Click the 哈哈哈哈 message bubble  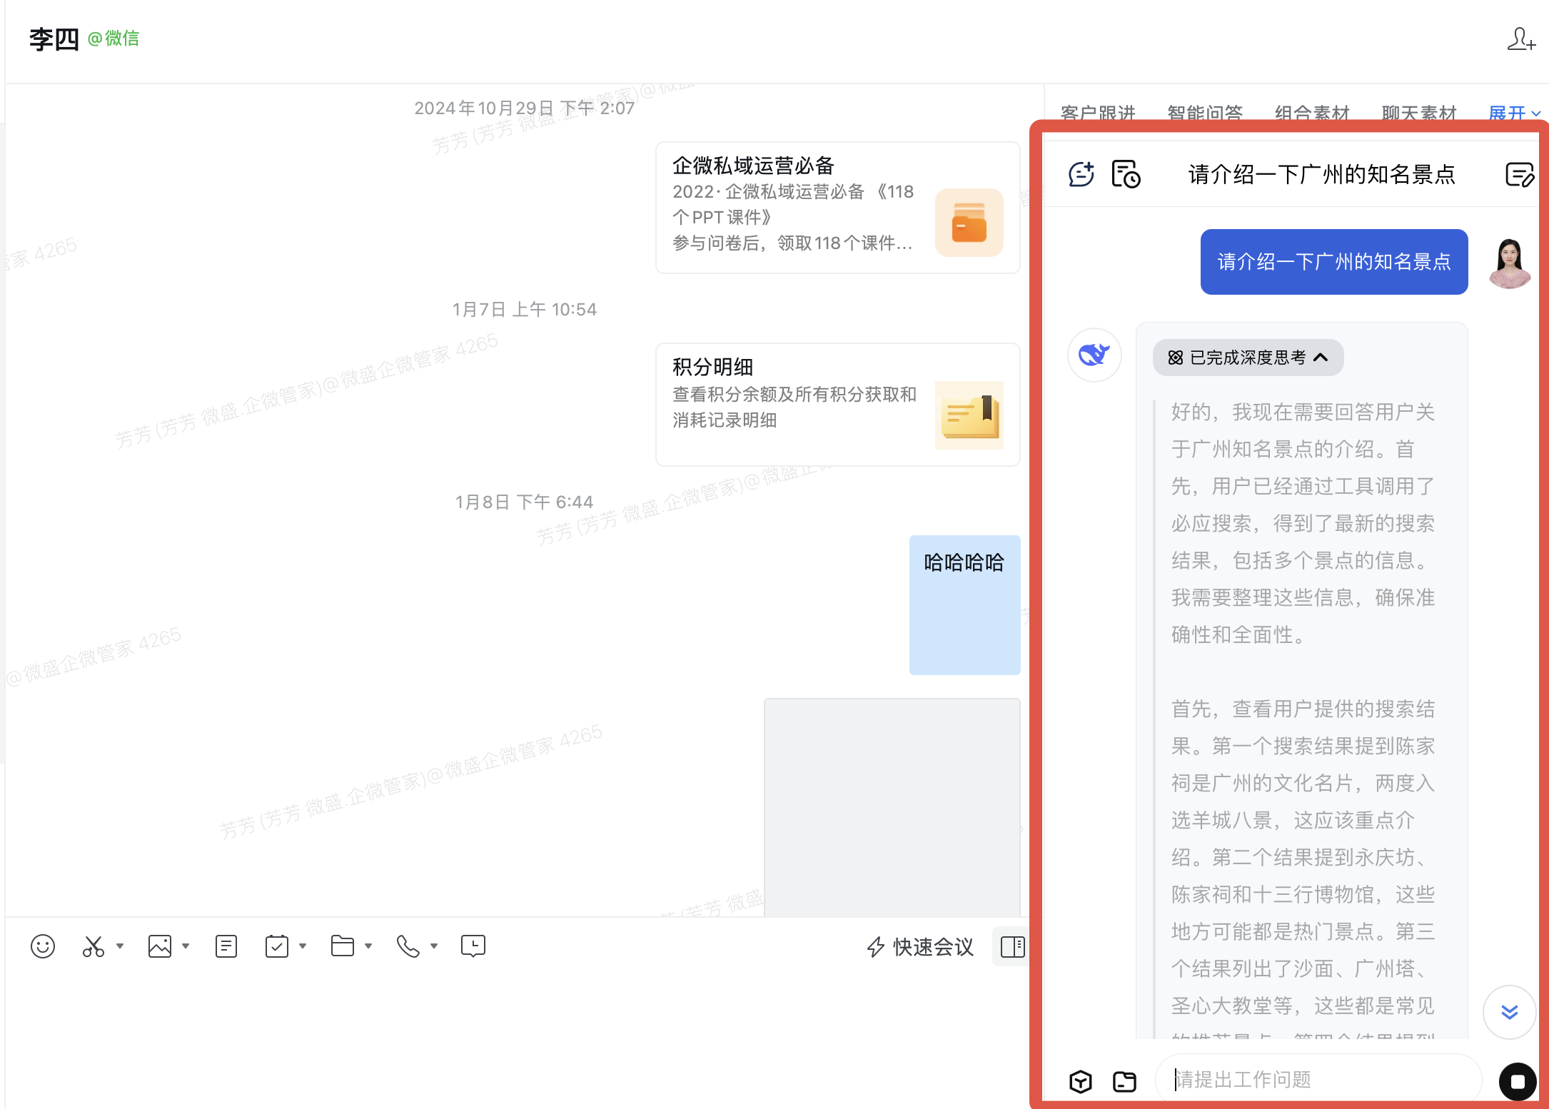click(964, 604)
